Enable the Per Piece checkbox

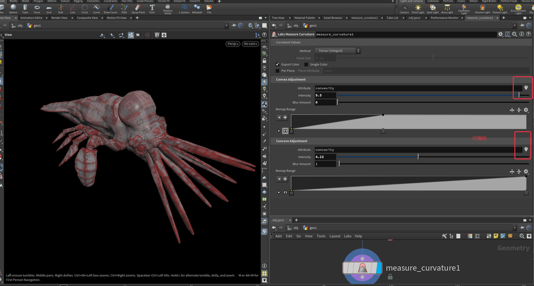click(278, 71)
